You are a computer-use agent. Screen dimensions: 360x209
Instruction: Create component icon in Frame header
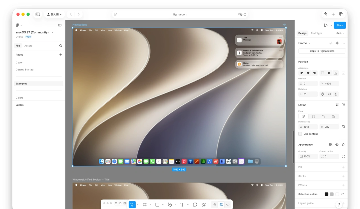[337, 43]
